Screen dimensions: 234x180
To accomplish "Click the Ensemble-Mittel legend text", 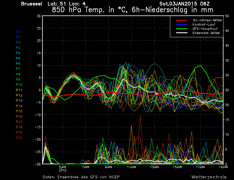I will click(206, 33).
